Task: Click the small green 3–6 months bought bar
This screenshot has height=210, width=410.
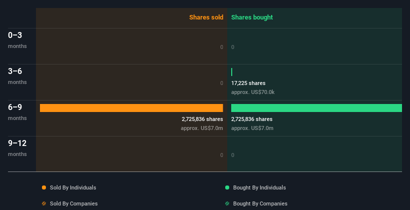Action: [232, 72]
